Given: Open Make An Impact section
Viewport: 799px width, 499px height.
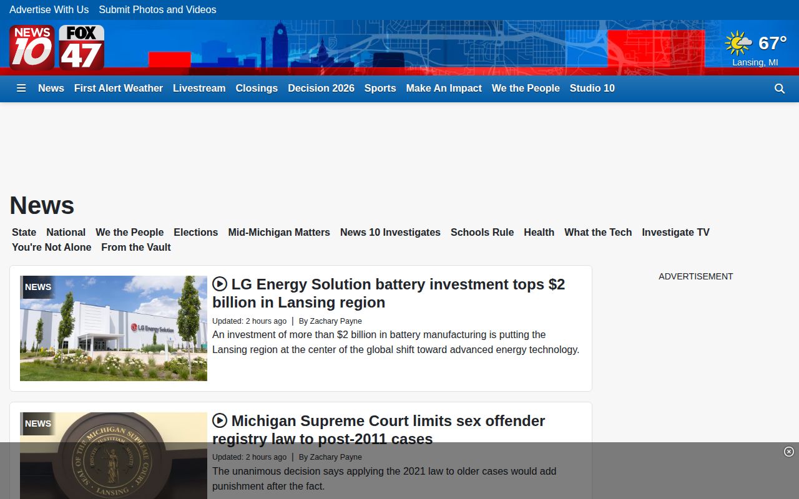Looking at the screenshot, I should point(444,88).
